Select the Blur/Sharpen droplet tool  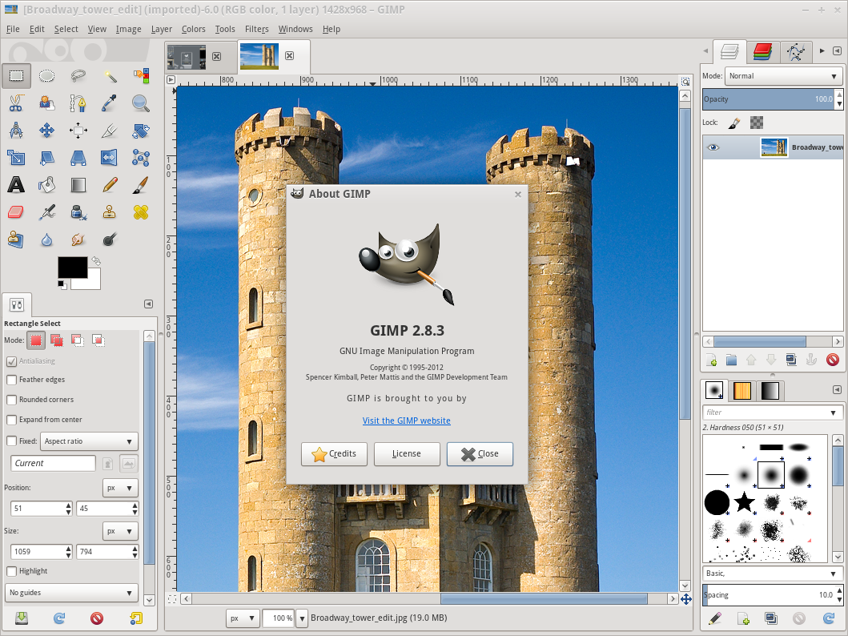47,239
